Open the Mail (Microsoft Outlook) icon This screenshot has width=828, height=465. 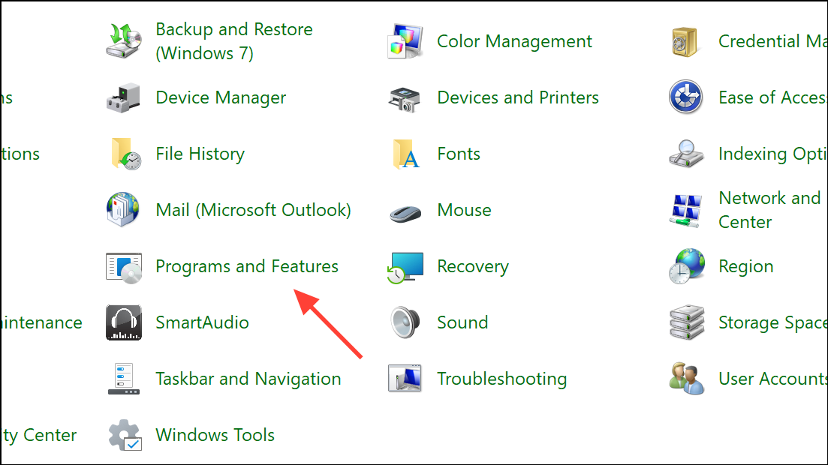click(x=124, y=211)
